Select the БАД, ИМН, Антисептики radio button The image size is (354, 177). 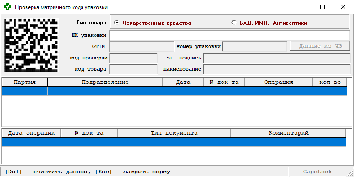pyautogui.click(x=269, y=23)
